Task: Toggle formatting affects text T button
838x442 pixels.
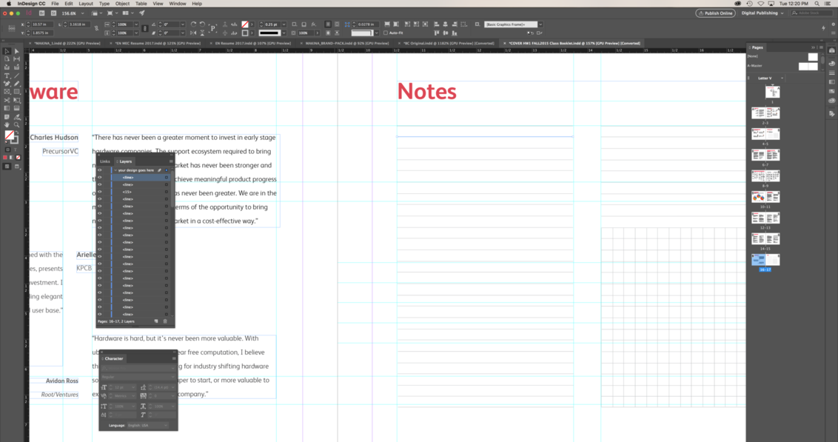Action: [x=16, y=150]
